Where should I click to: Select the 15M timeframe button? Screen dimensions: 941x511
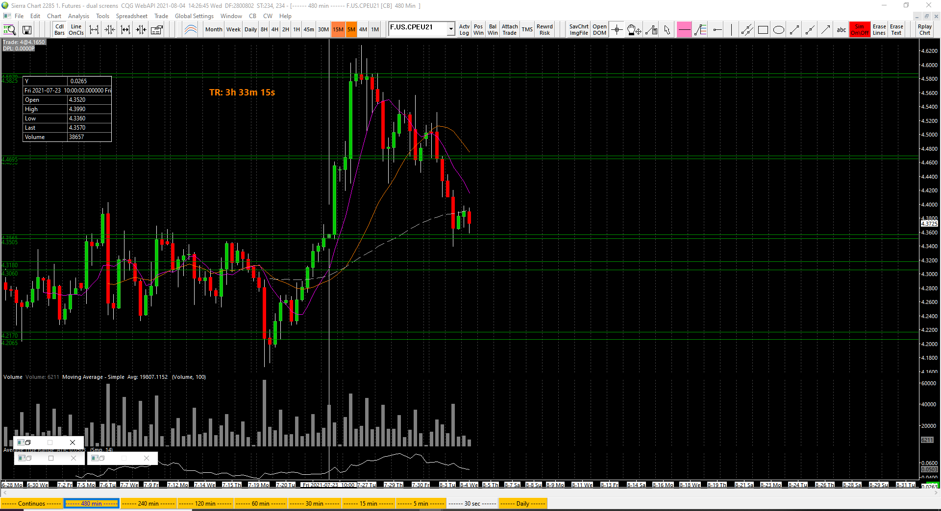(338, 30)
